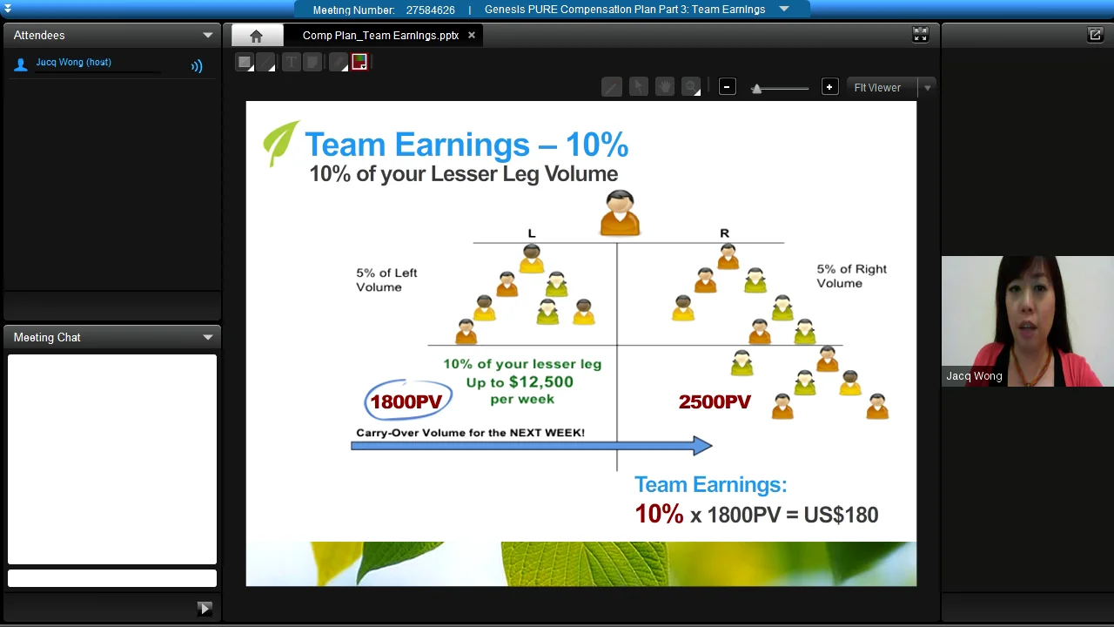Select the eraser annotation tool
Screen dimensions: 1114x627
pyautogui.click(x=339, y=63)
